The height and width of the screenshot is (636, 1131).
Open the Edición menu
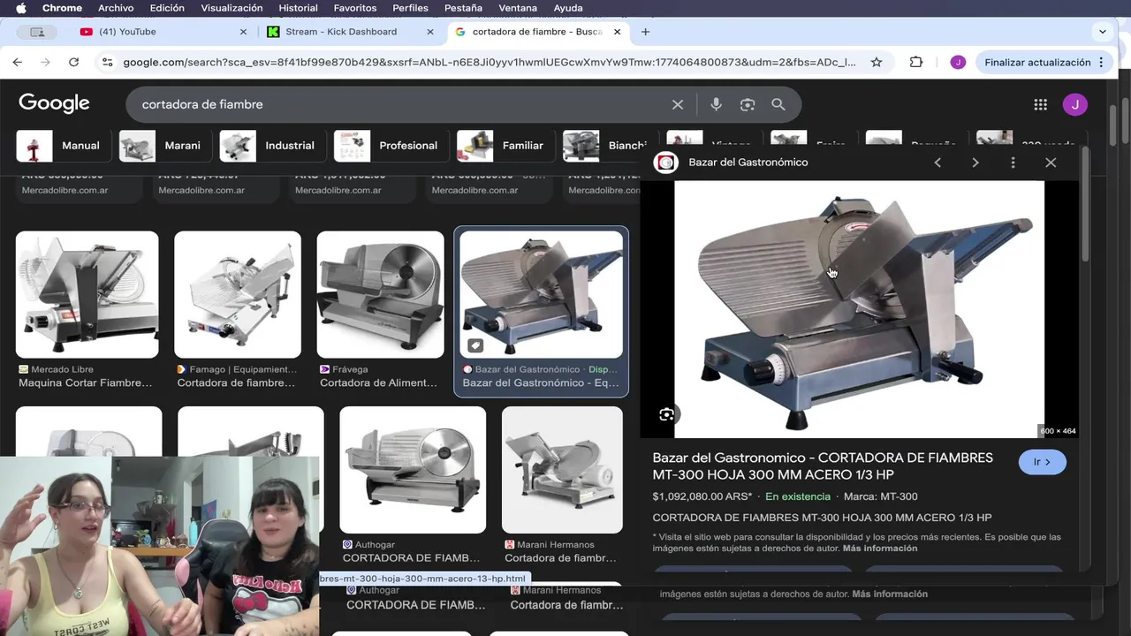[167, 8]
